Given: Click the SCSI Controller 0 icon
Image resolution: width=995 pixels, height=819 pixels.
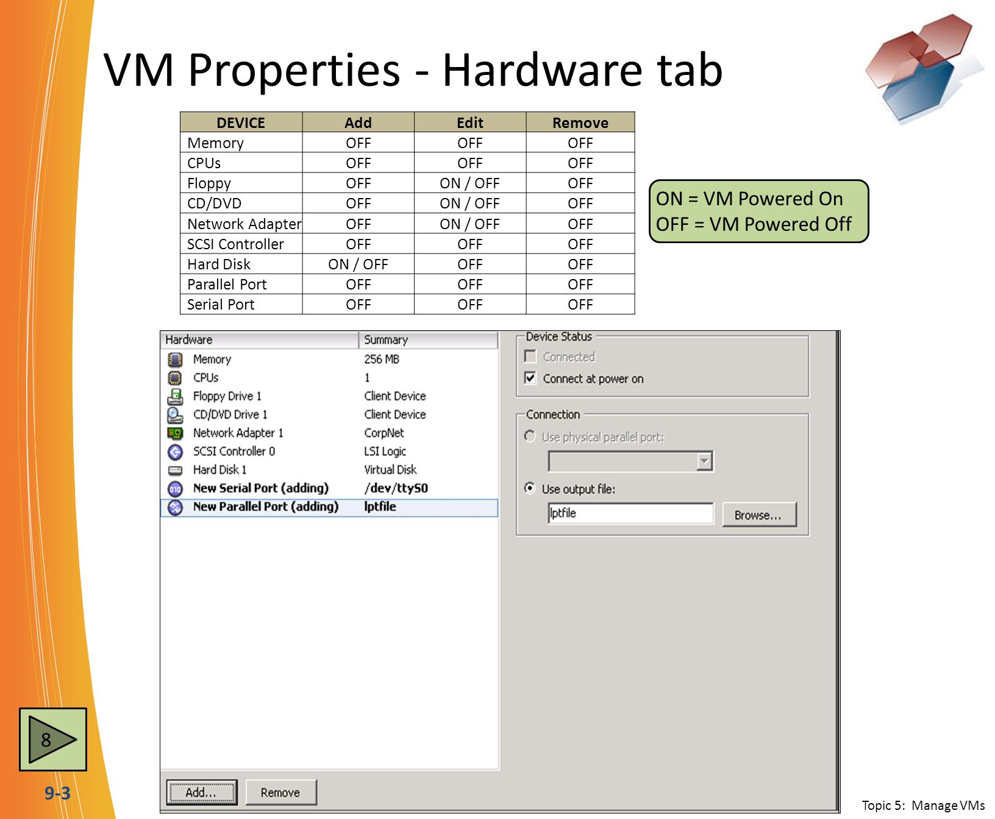Looking at the screenshot, I should click(x=175, y=452).
